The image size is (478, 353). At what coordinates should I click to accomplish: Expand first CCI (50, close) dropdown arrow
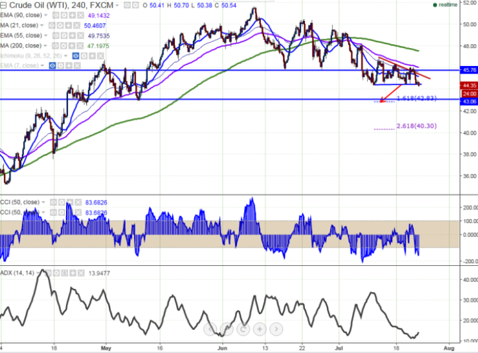point(44,202)
